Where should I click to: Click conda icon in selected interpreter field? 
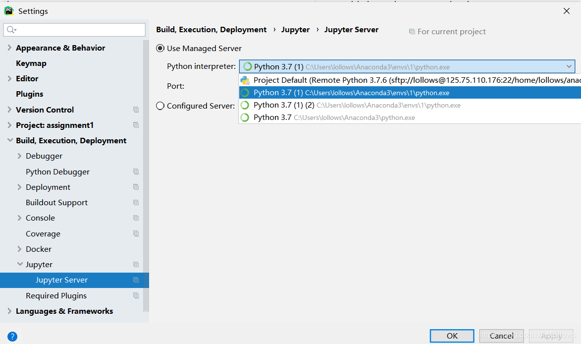point(248,66)
